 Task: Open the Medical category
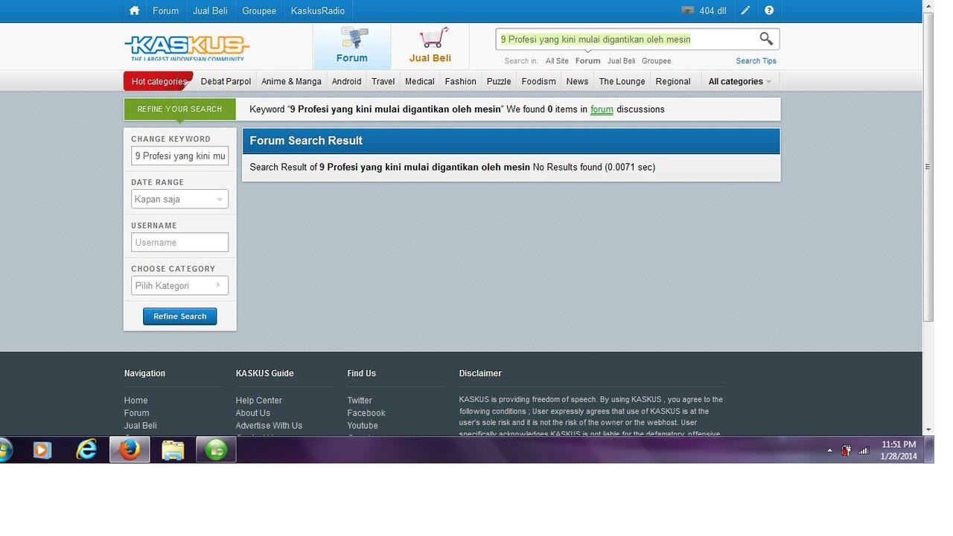(420, 81)
